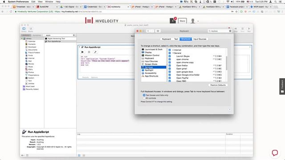
Task: Open the Hivelocity notifications icon
Action: [173, 21]
